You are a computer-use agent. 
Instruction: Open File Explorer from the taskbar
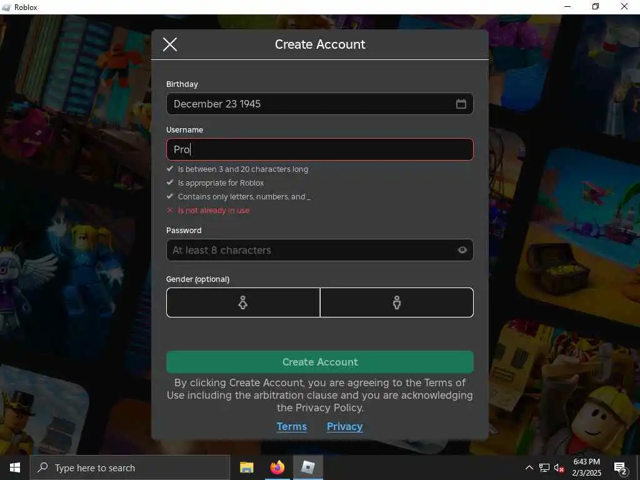[246, 467]
